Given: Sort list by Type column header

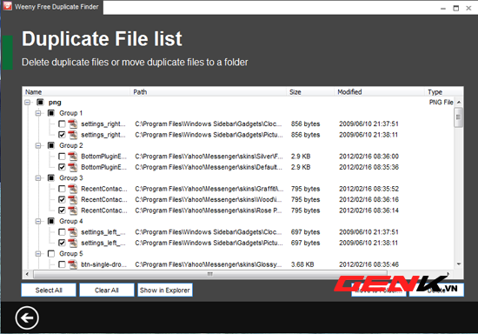Looking at the screenshot, I should point(444,92).
